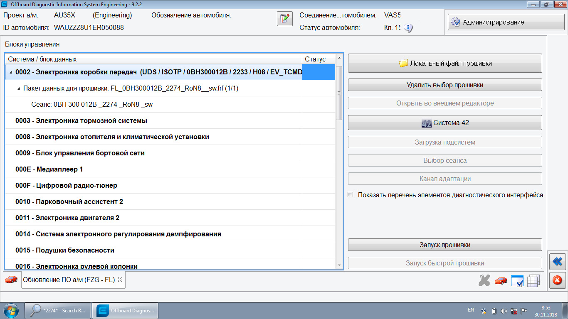Open the grid data table icon in bottom toolbar
The image size is (568, 319).
click(533, 280)
